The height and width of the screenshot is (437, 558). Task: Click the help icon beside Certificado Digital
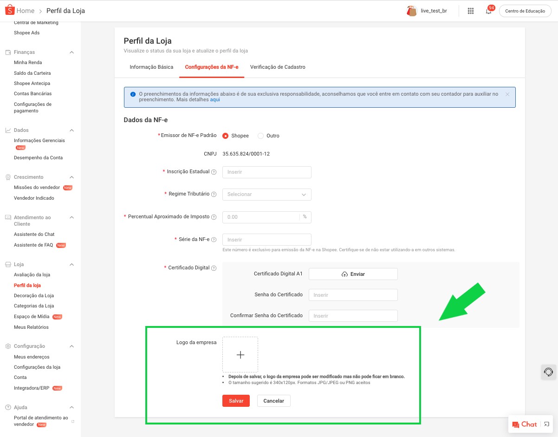(214, 268)
